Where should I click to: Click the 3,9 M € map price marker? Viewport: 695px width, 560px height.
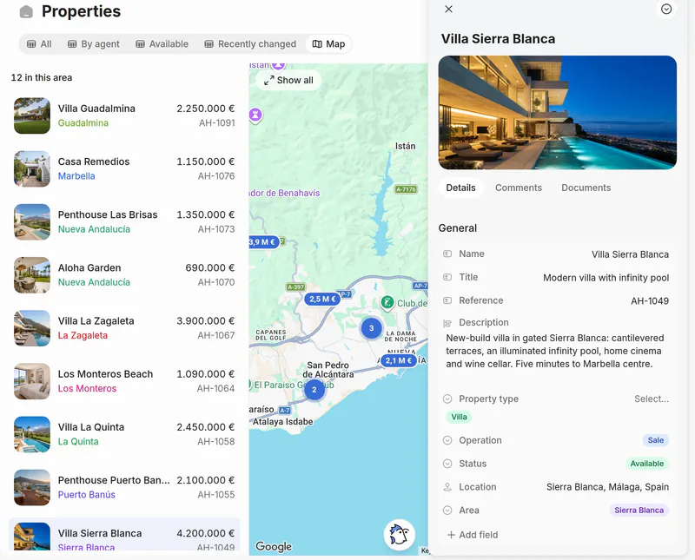coord(264,242)
